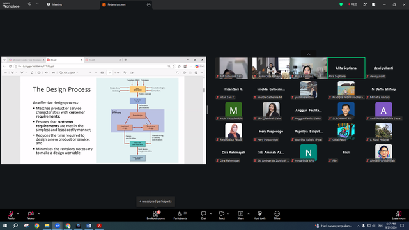Select the purple A avatar tile

click(383, 111)
